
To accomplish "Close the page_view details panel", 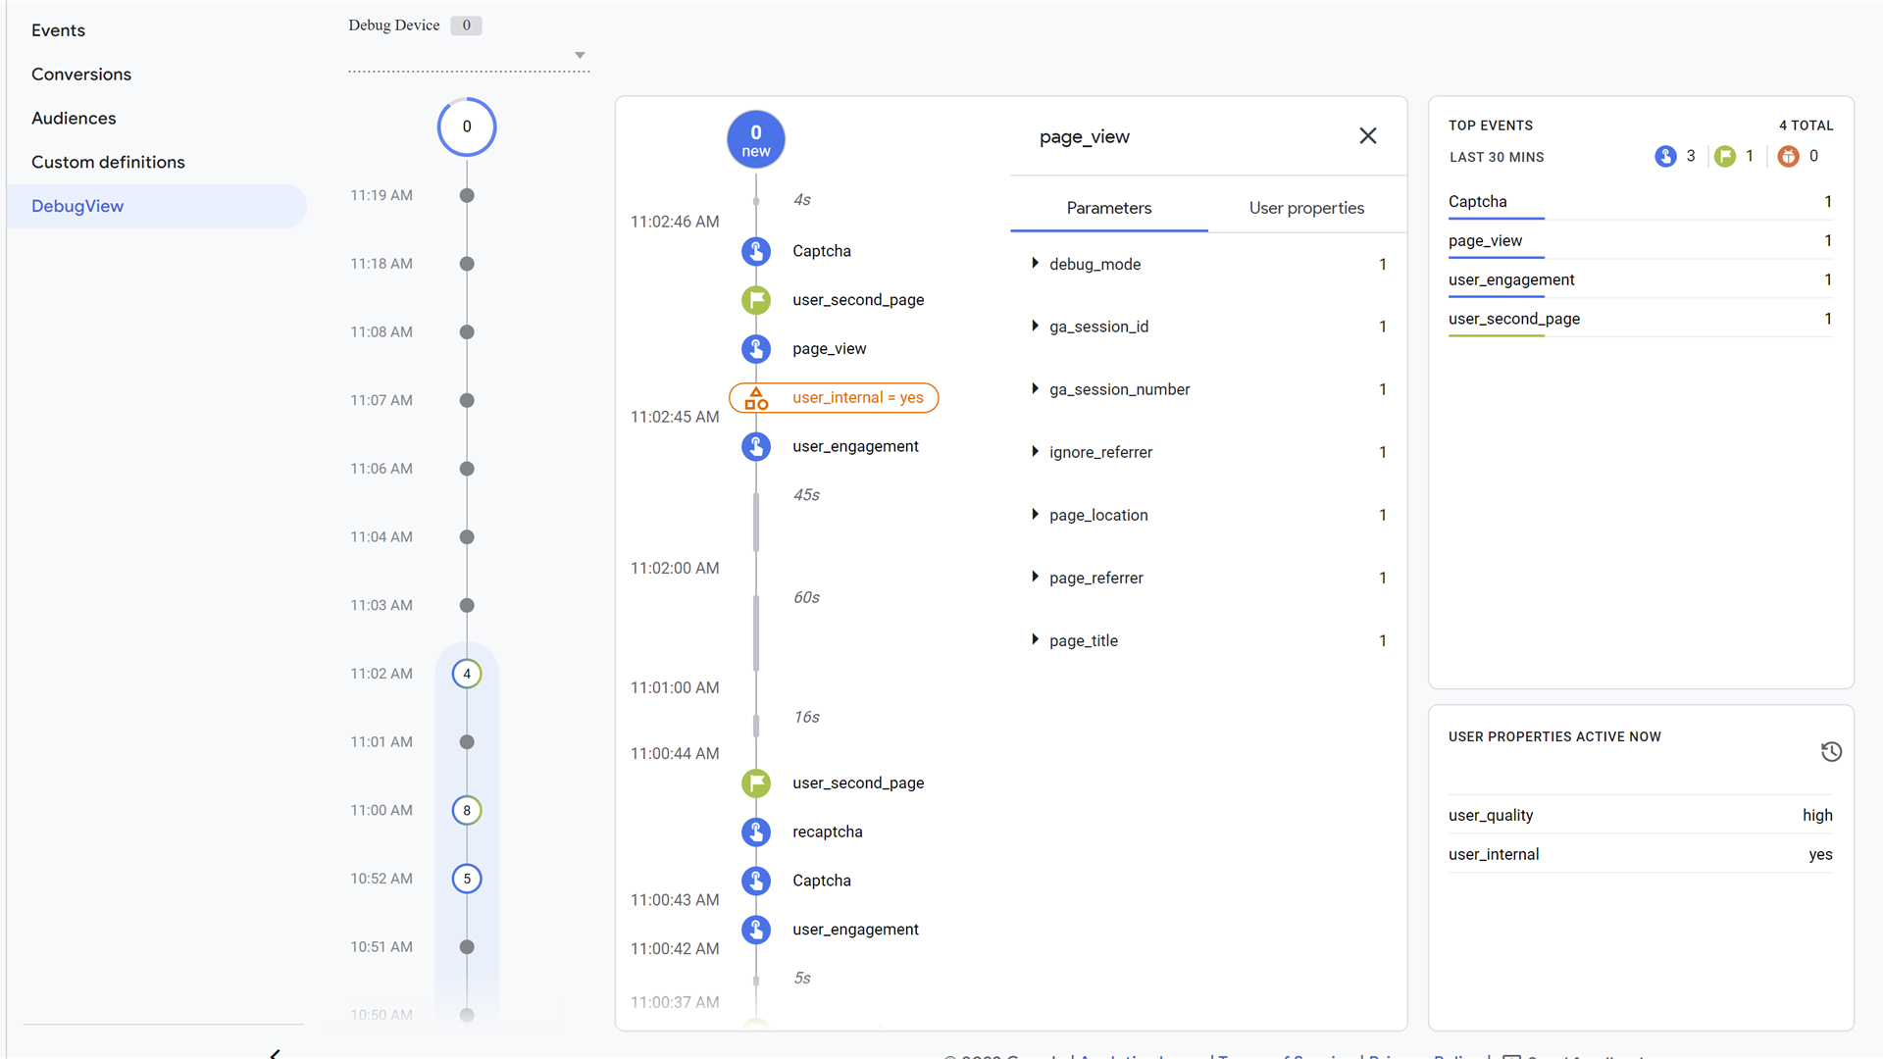I will pyautogui.click(x=1368, y=135).
